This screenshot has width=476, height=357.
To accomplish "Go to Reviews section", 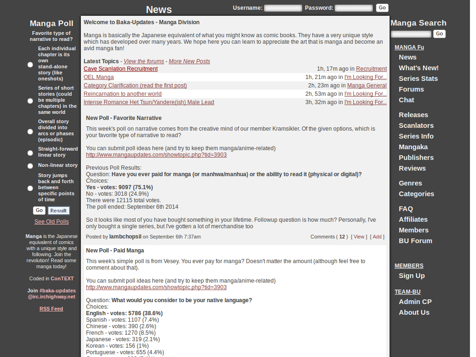I will 412,168.
